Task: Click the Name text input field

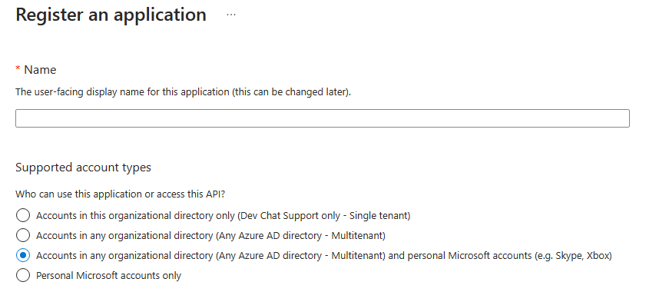Action: click(323, 118)
